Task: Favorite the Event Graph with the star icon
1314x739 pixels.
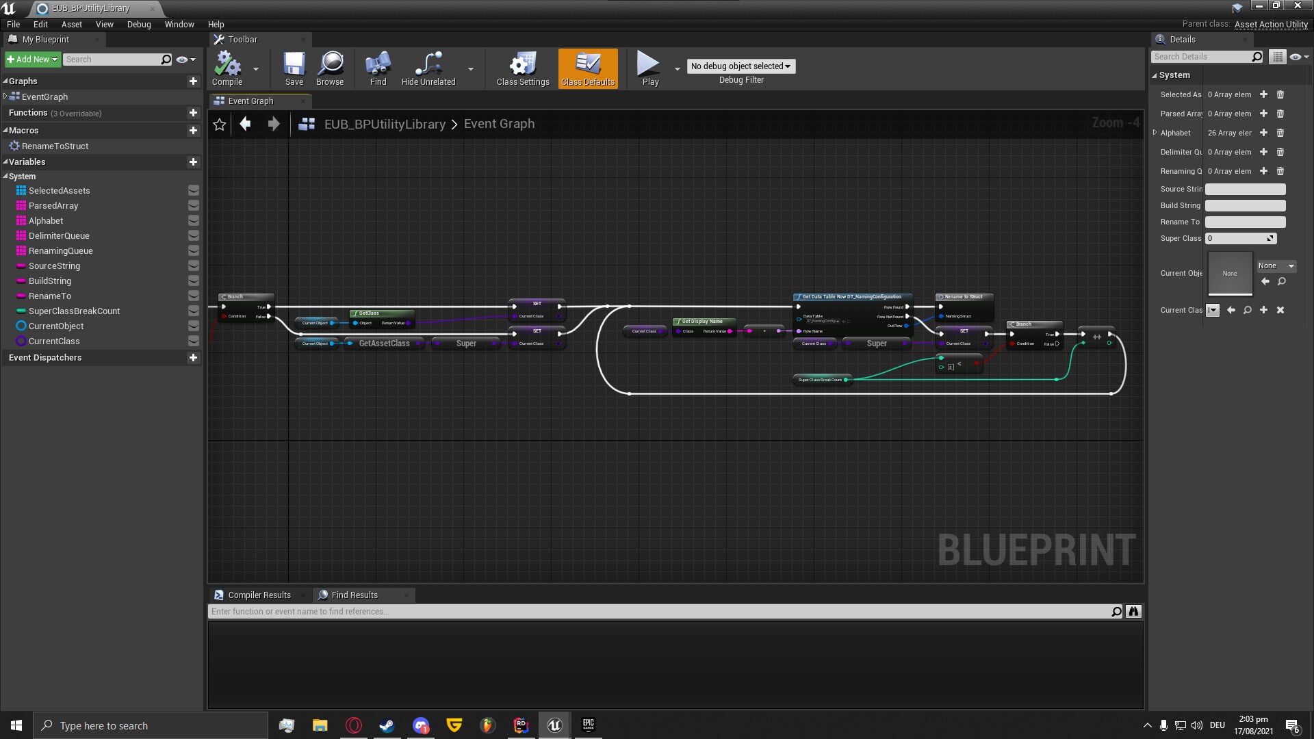Action: (x=219, y=125)
